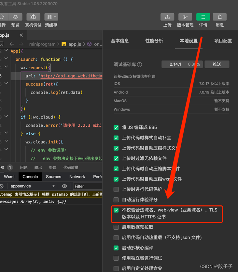This screenshot has width=238, height=272.
Task: Collapse the wx.cloud.init fold arrow
Action: [6, 141]
